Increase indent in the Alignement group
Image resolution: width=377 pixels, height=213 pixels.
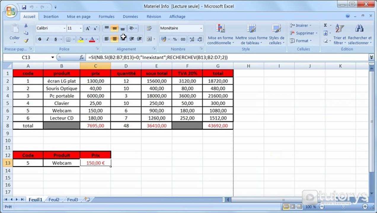tap(139, 39)
